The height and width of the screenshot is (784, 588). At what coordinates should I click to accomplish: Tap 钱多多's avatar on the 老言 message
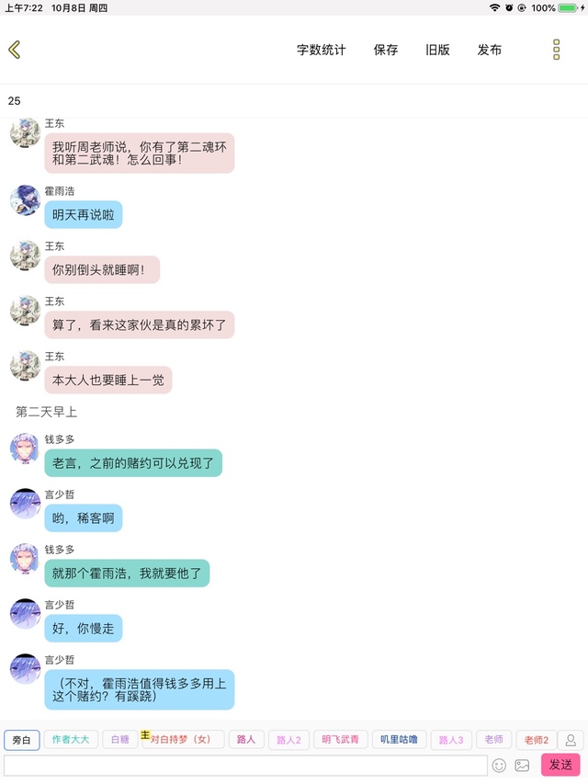click(x=25, y=449)
